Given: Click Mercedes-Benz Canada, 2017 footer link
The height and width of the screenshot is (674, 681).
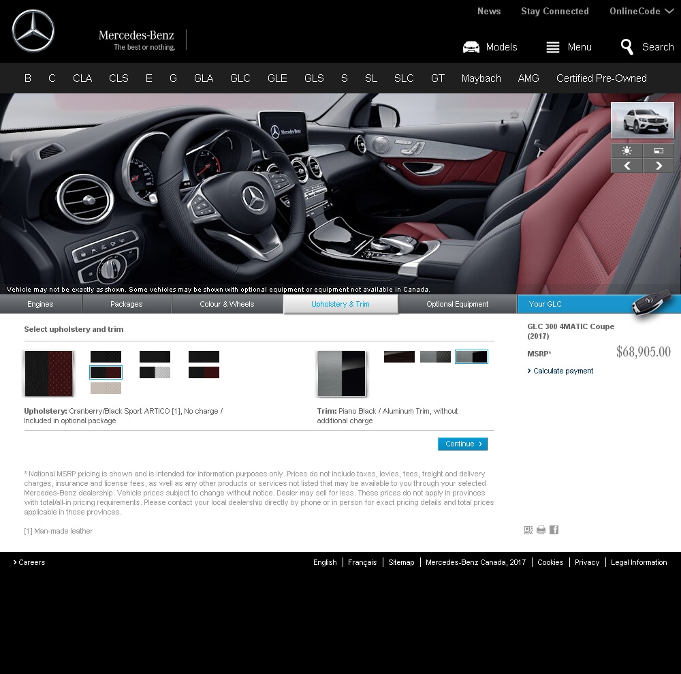Looking at the screenshot, I should pos(475,562).
